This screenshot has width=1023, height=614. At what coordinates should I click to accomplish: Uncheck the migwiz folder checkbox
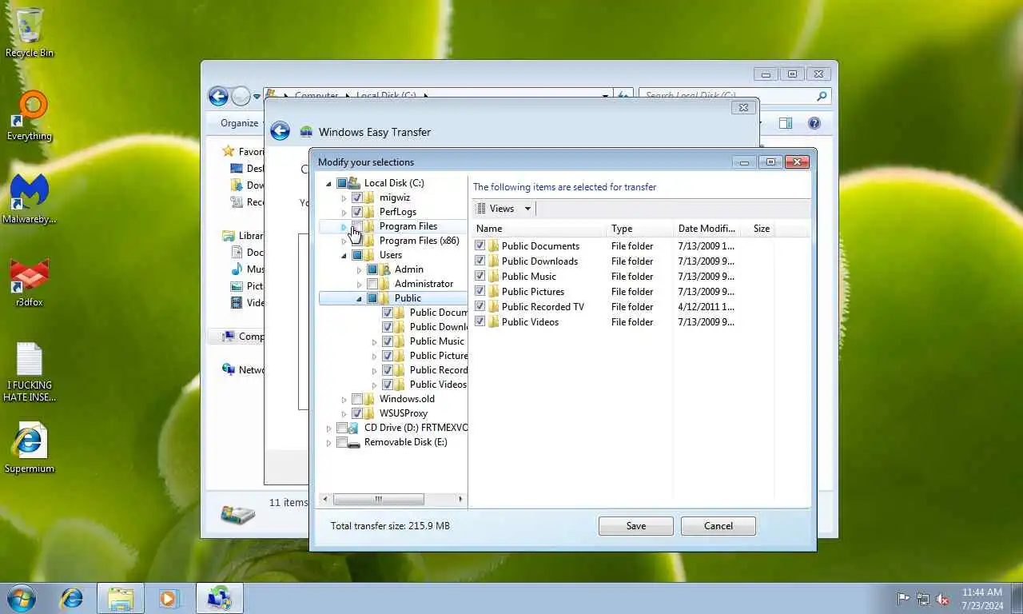coord(357,197)
